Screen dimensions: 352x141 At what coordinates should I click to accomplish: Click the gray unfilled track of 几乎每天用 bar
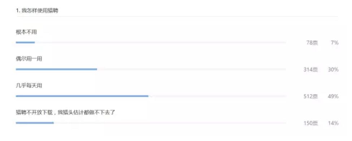click(x=217, y=96)
